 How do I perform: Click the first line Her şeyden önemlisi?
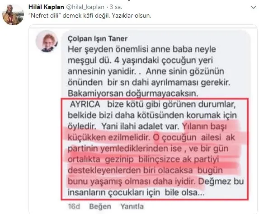pyautogui.click(x=142, y=49)
